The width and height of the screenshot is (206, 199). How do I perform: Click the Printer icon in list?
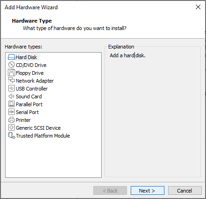point(12,120)
